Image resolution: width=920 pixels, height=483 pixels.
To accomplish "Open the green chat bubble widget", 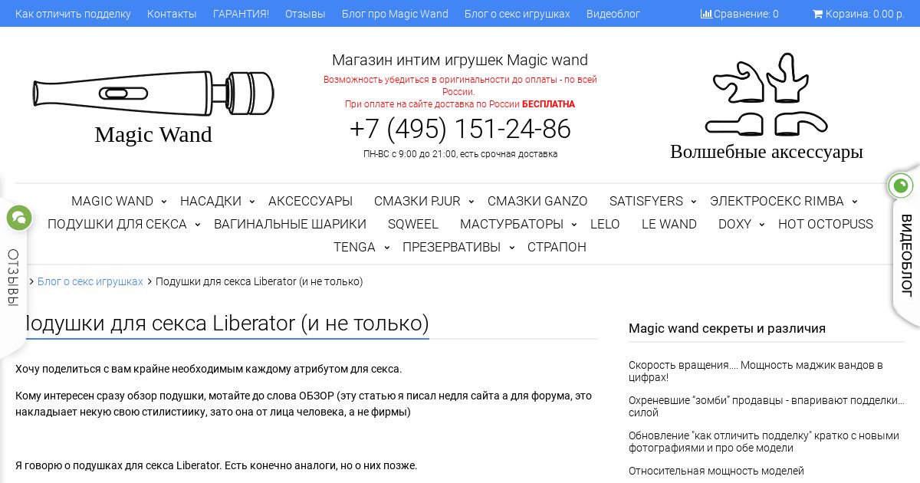I will tap(19, 218).
